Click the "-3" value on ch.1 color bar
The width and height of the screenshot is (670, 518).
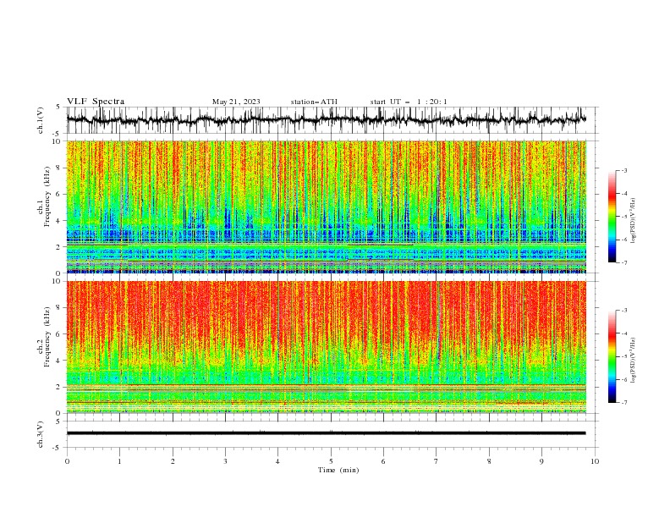click(623, 170)
